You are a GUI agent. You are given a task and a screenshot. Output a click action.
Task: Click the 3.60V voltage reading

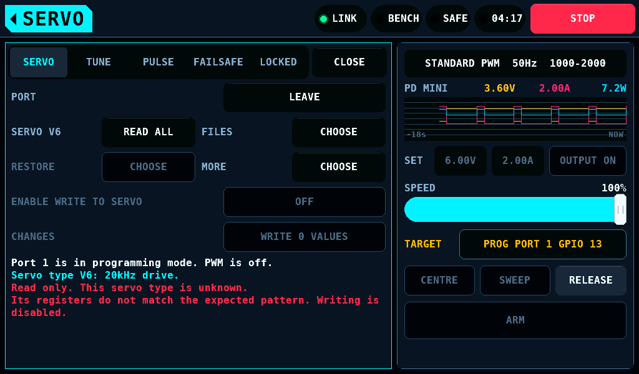[499, 89]
